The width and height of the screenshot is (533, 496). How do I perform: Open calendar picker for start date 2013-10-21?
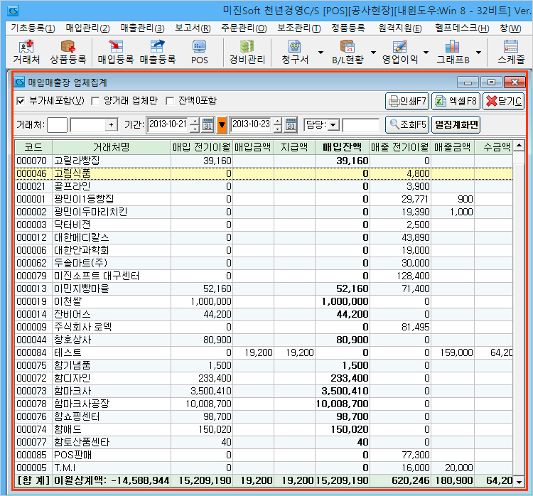click(208, 124)
